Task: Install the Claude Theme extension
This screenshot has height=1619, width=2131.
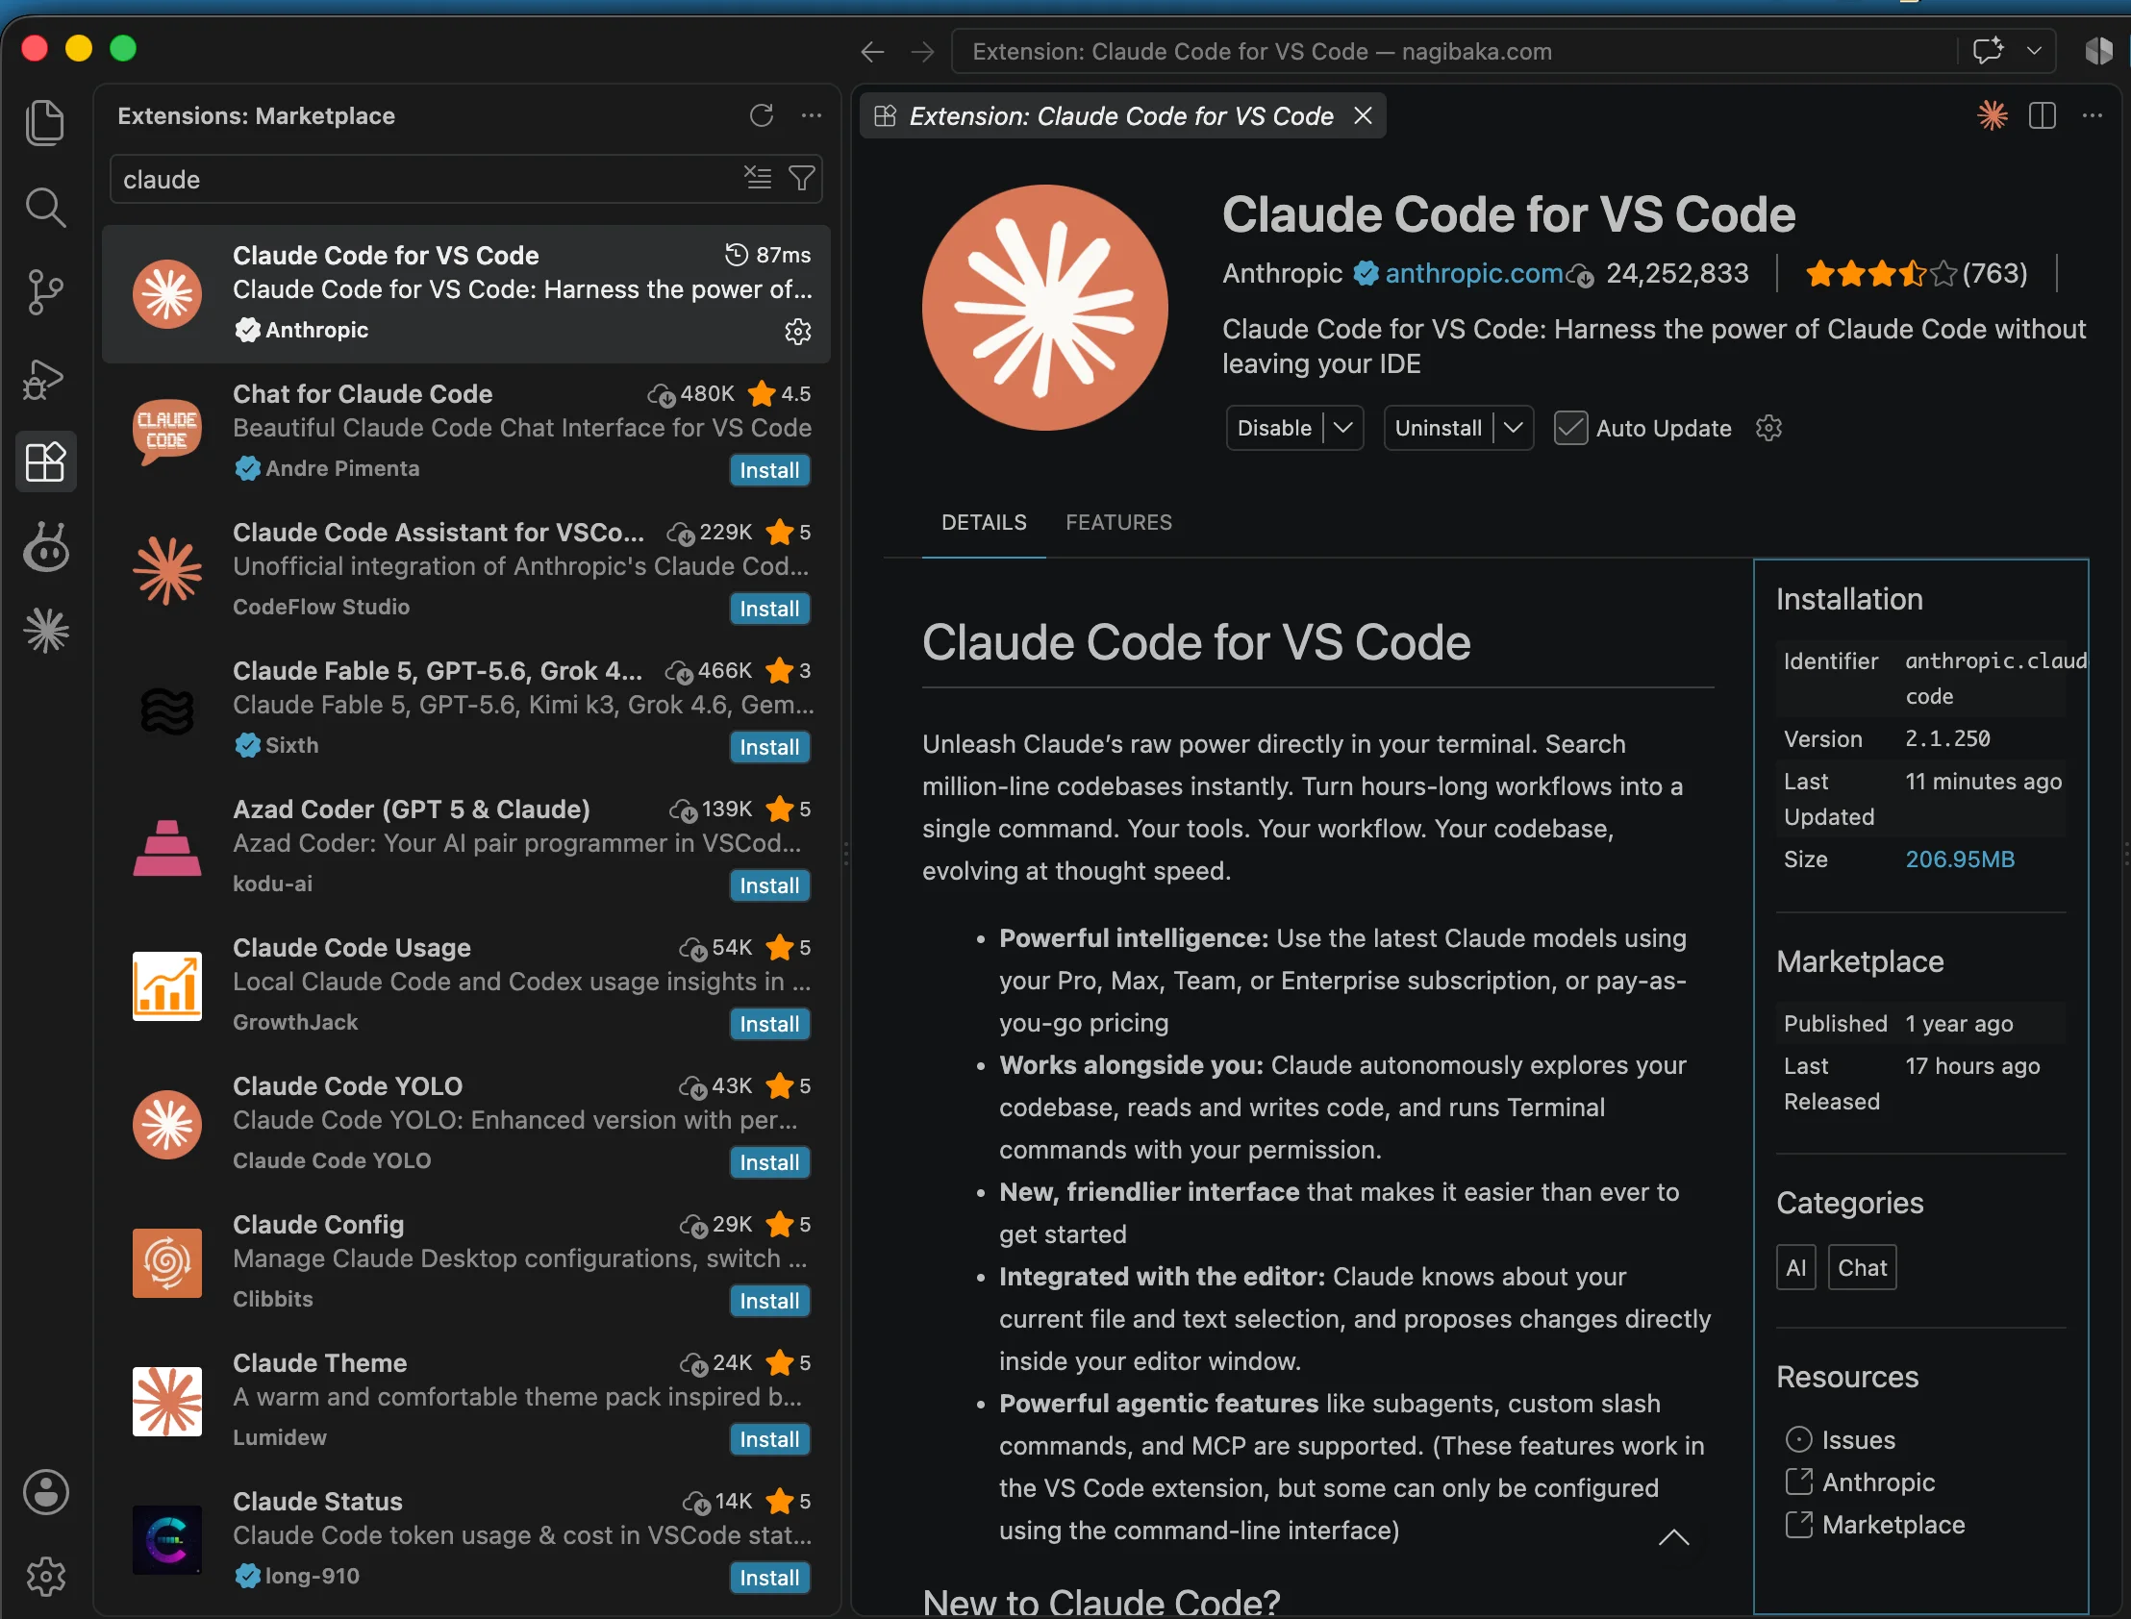Action: click(769, 1440)
